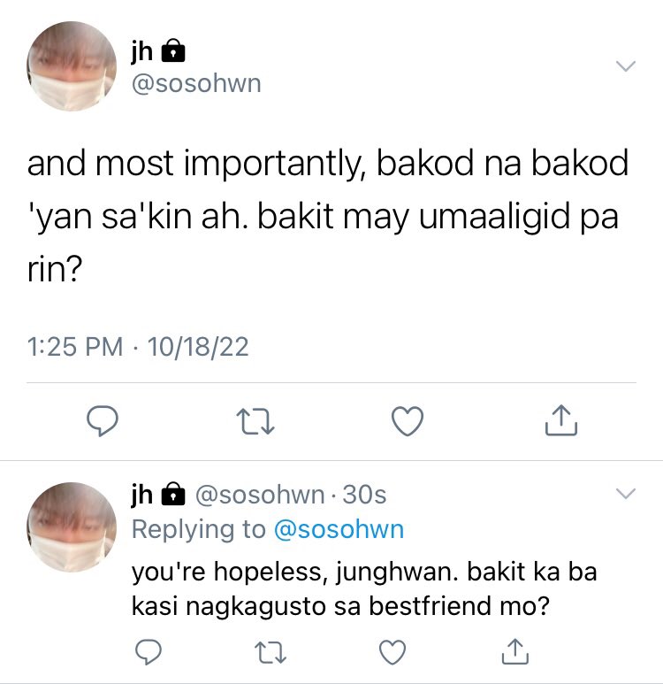Like the main tweet with heart icon
The width and height of the screenshot is (663, 684).
click(408, 421)
